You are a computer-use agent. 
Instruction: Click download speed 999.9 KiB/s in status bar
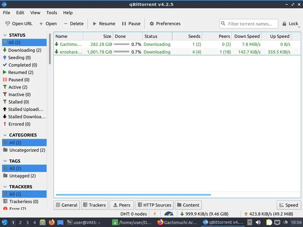[204, 214]
